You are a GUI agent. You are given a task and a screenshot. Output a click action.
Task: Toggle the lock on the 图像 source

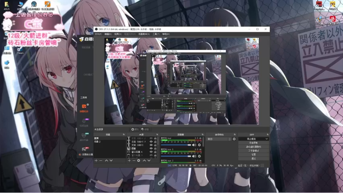(x=155, y=148)
